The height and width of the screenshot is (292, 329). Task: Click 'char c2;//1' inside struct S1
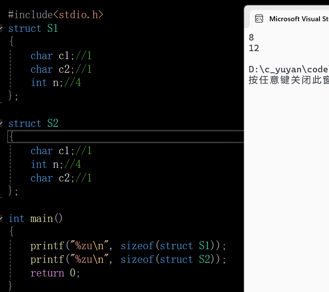click(61, 69)
